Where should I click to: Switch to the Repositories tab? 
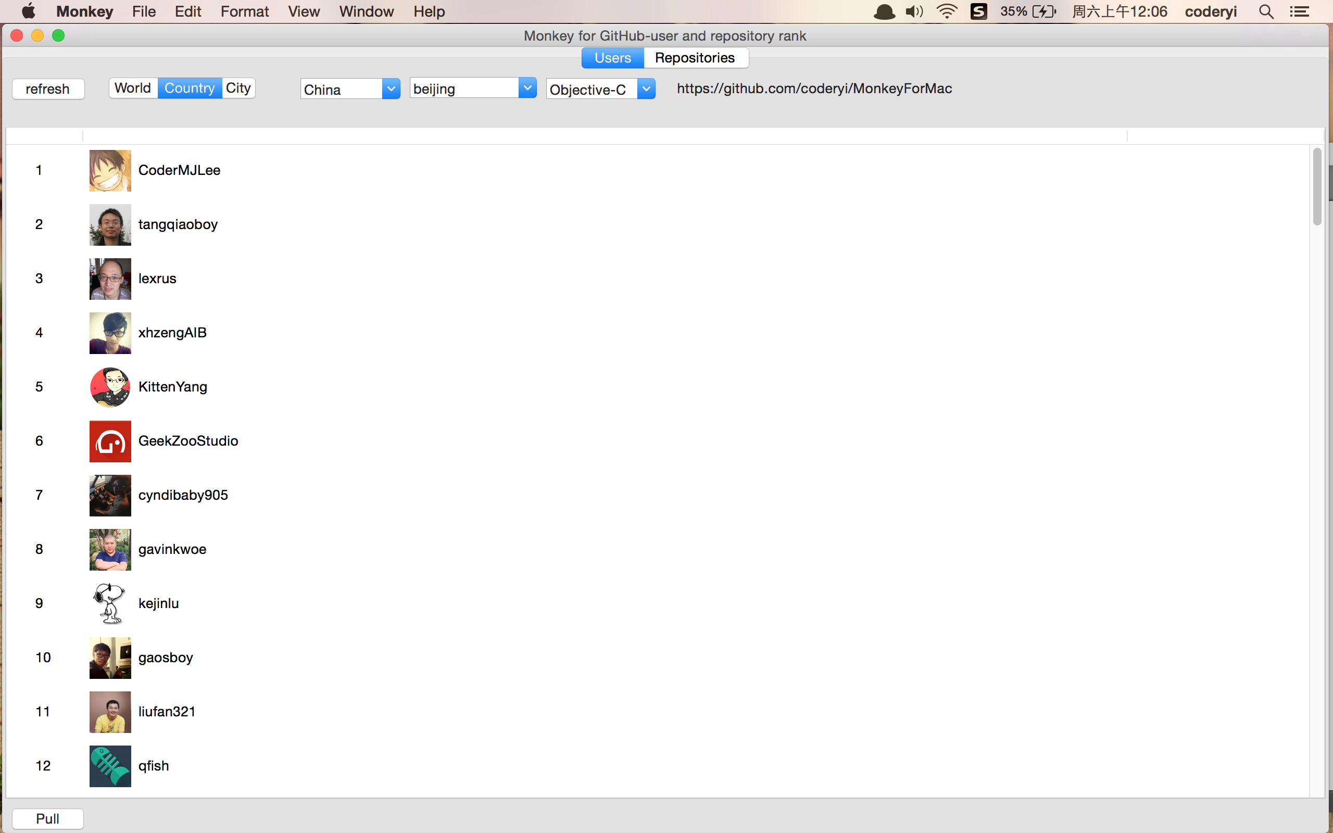[x=695, y=58]
